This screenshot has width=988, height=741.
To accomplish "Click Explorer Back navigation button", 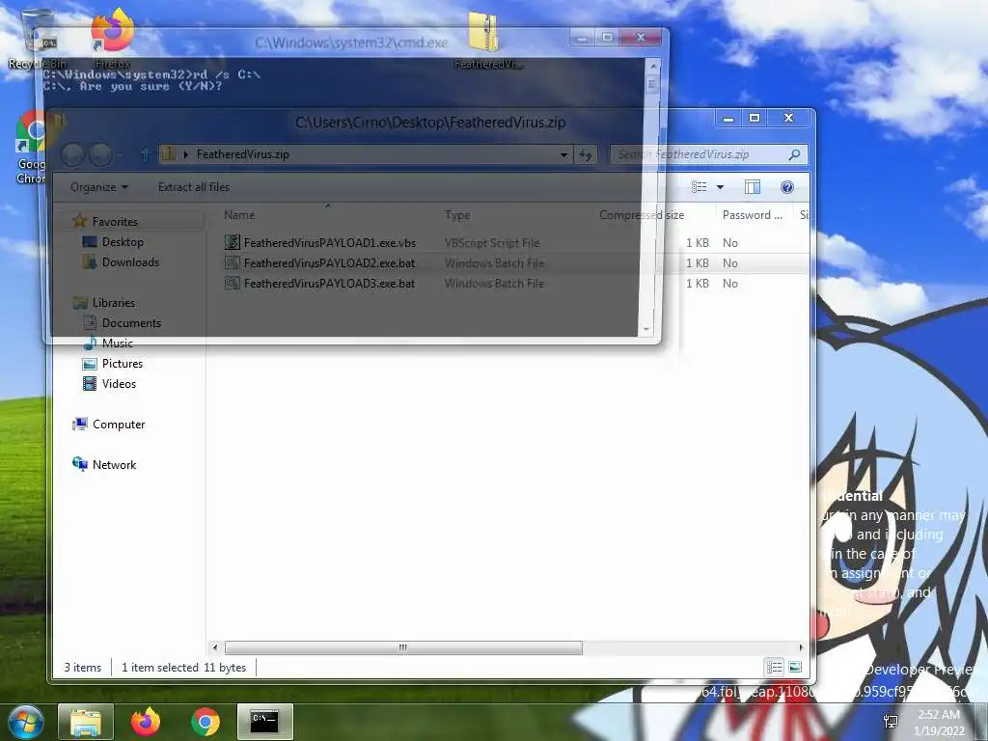I will tap(73, 154).
